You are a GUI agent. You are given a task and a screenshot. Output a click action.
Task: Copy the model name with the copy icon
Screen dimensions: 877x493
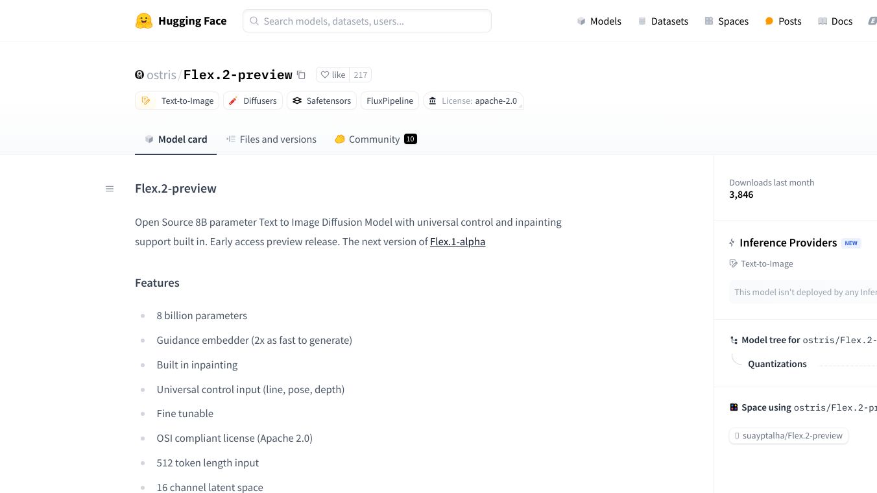tap(301, 75)
